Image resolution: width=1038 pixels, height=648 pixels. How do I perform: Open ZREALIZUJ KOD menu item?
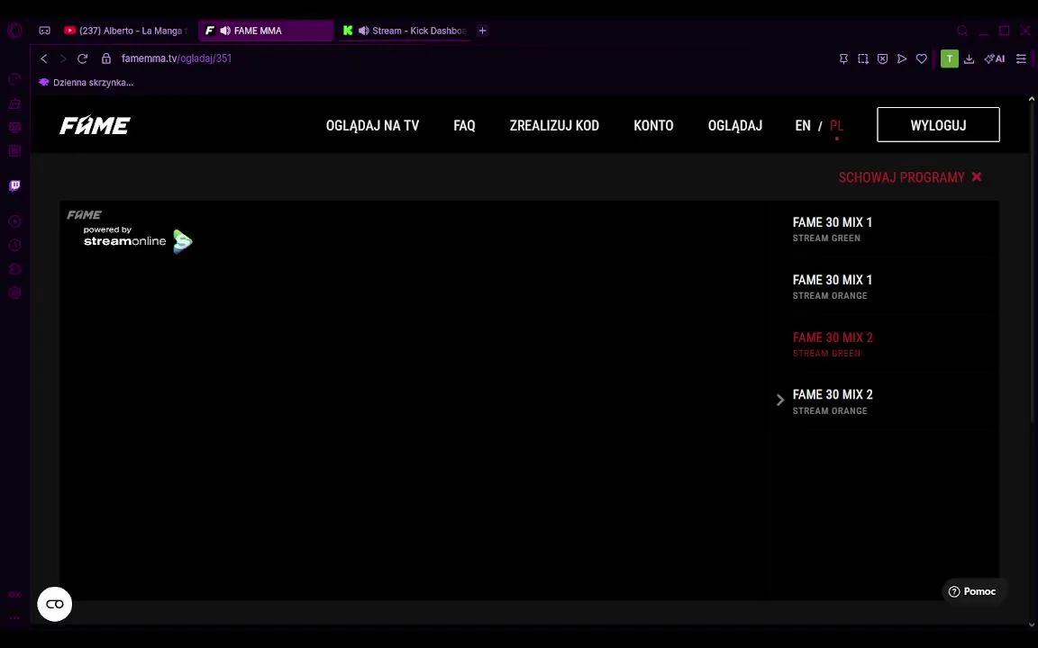tap(554, 126)
